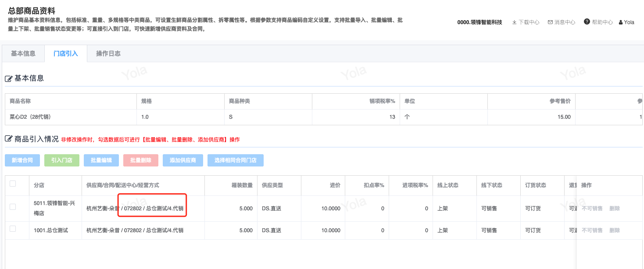The height and width of the screenshot is (269, 644).
Task: Switch to the 基本信息 tab
Action: [23, 53]
